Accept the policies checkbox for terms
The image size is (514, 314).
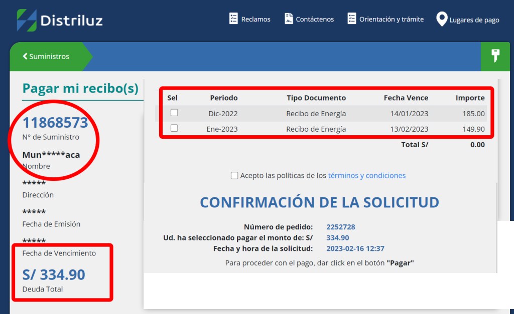234,175
